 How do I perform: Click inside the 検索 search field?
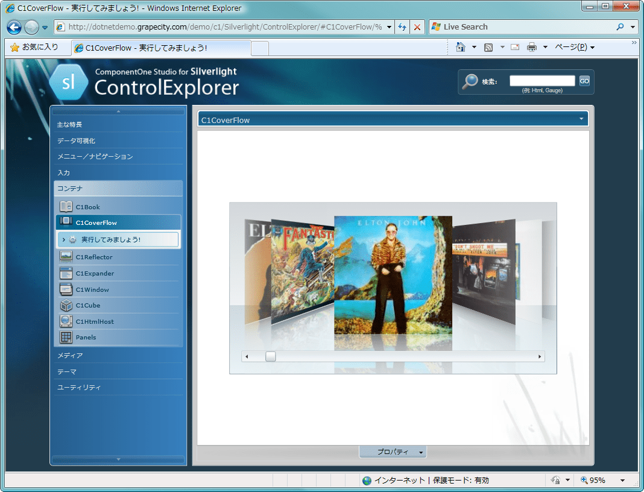[x=542, y=80]
